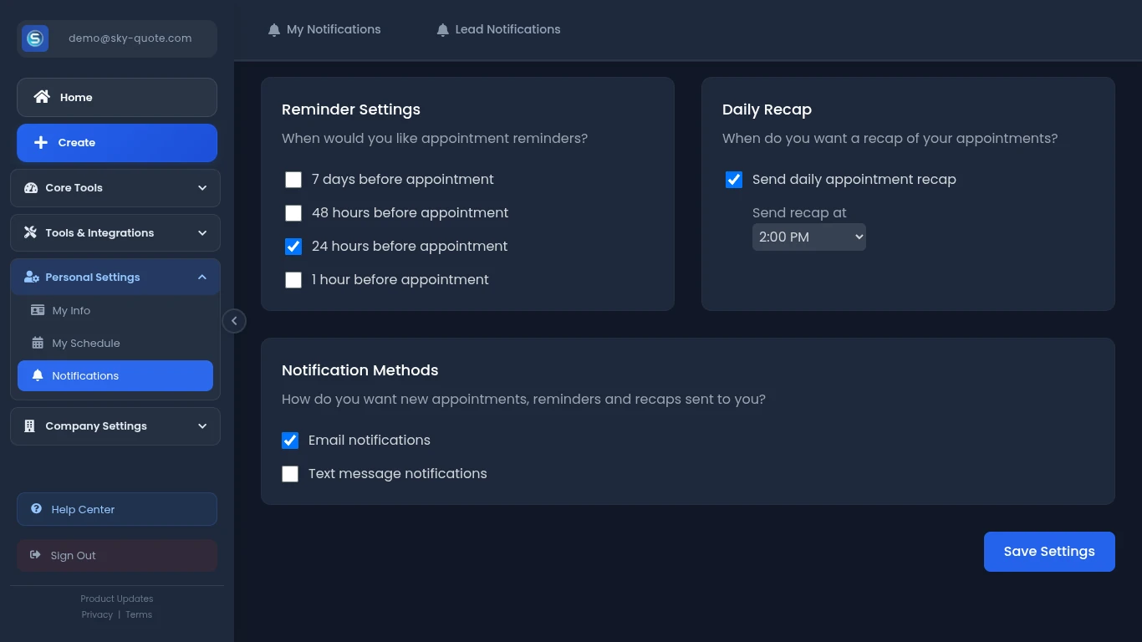1142x642 pixels.
Task: Open the Send recap at time dropdown
Action: click(x=808, y=237)
